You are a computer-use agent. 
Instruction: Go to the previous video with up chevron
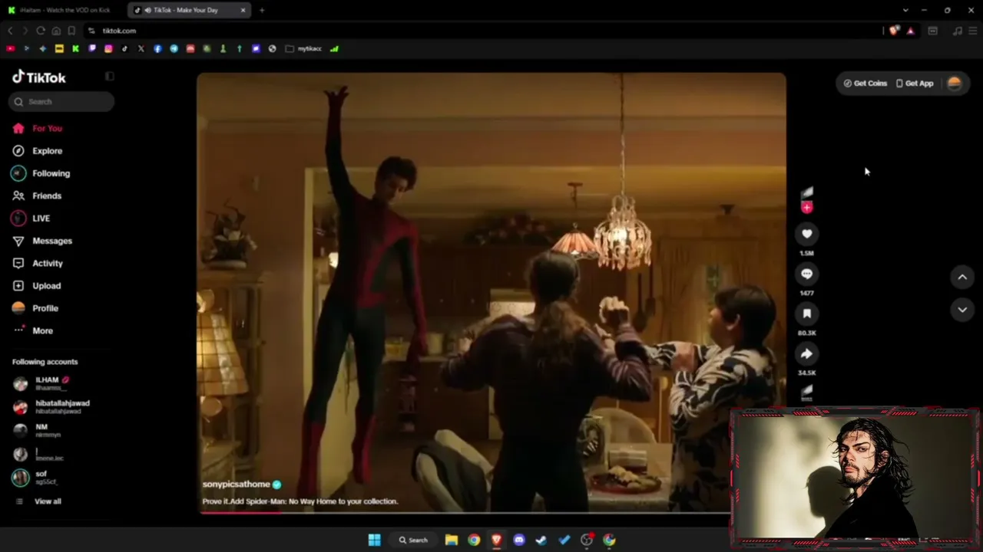[x=962, y=278]
